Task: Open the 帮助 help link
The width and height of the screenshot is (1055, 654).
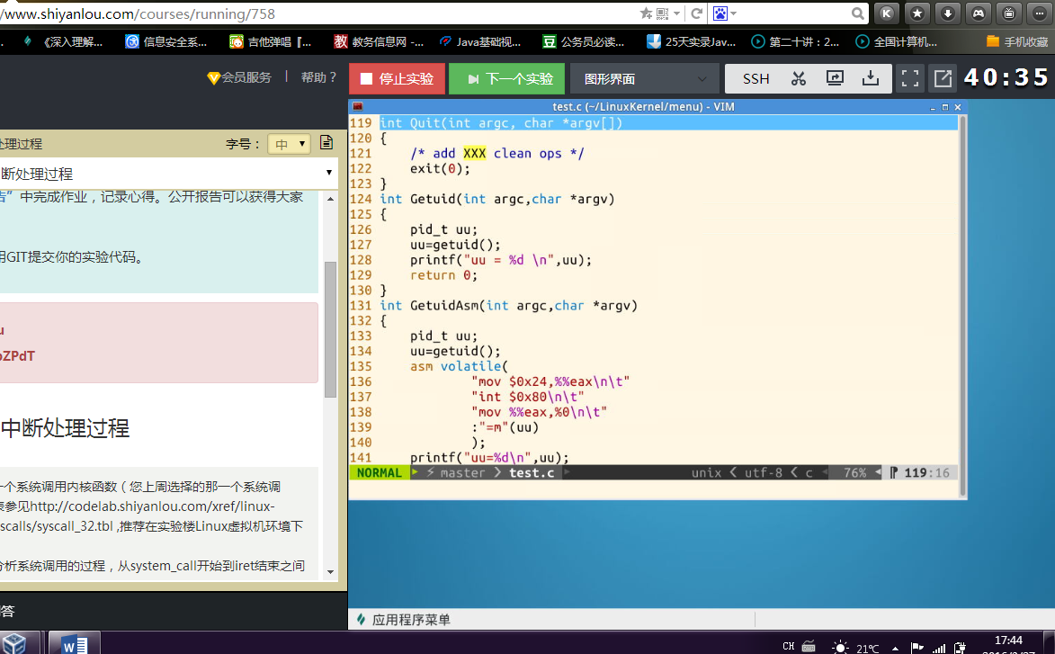Action: (x=318, y=77)
